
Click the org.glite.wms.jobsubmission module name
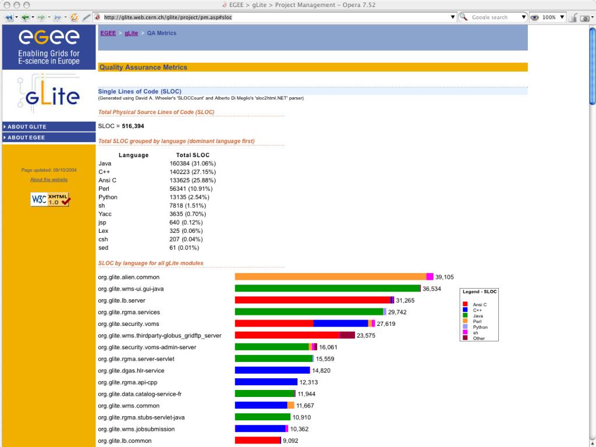pos(136,429)
